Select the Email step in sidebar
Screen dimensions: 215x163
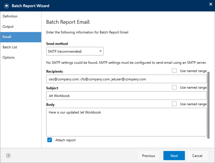[x=21, y=37]
